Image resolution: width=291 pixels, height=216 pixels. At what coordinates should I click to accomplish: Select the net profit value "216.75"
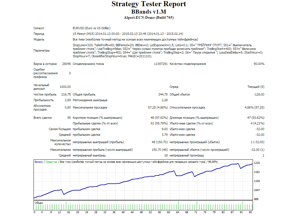(x=66, y=95)
